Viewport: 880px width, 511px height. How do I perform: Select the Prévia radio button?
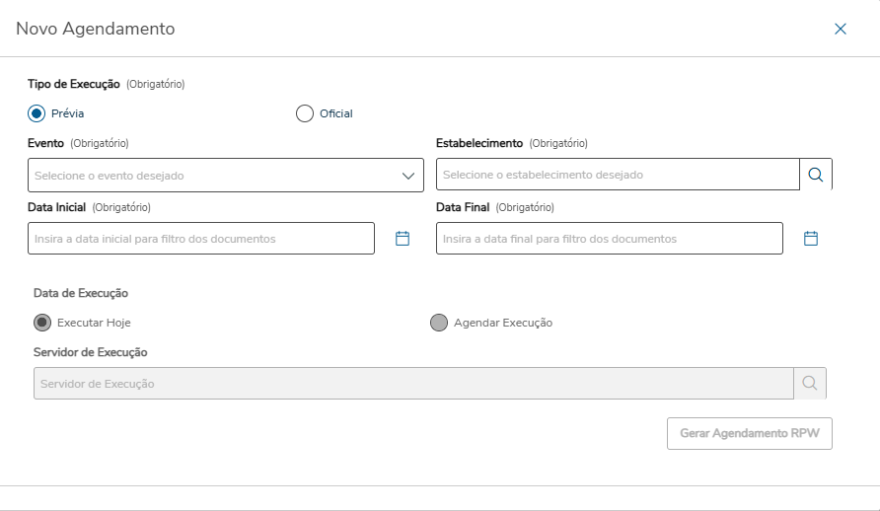pyautogui.click(x=37, y=113)
